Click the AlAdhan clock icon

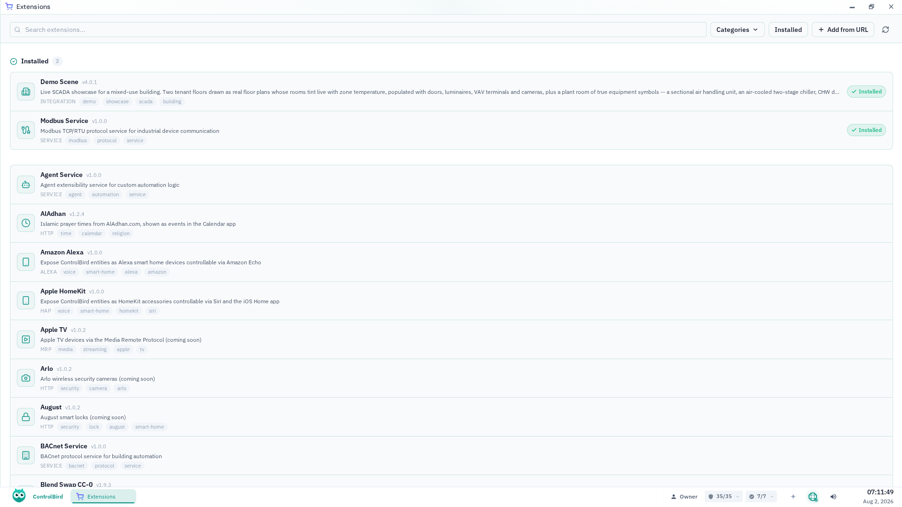[x=26, y=223]
